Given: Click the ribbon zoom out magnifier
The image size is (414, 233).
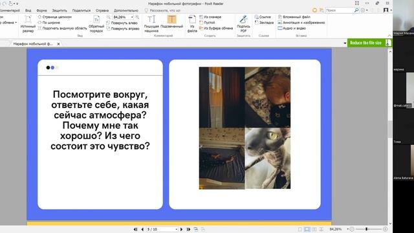Looking at the screenshot, I should tap(108, 17).
